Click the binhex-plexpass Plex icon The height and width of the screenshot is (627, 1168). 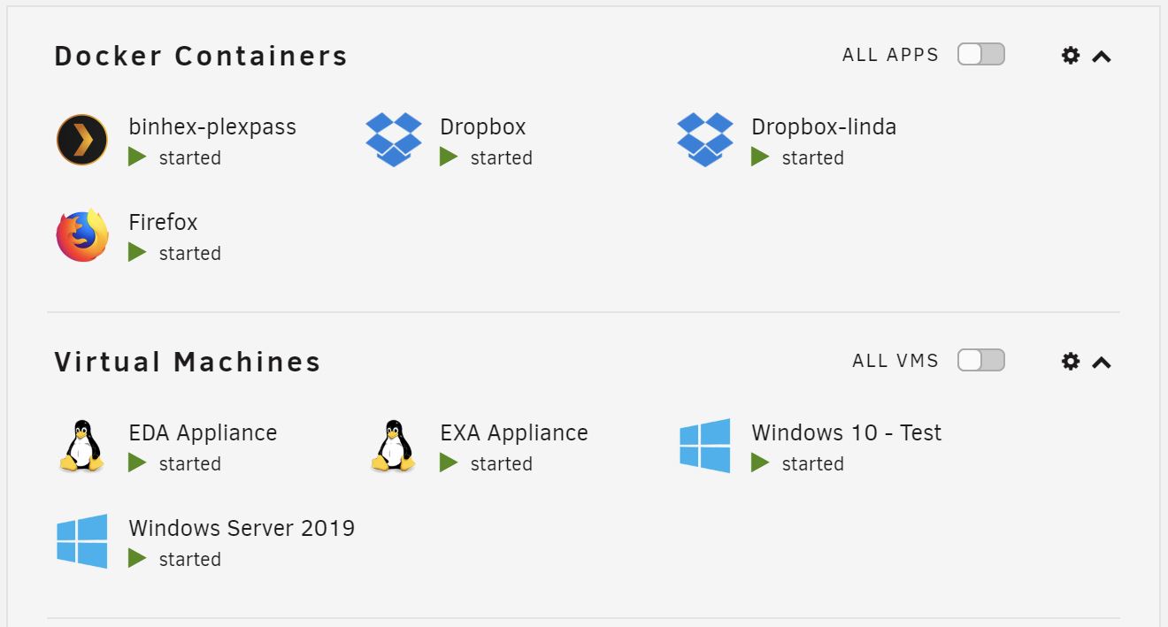(82, 140)
